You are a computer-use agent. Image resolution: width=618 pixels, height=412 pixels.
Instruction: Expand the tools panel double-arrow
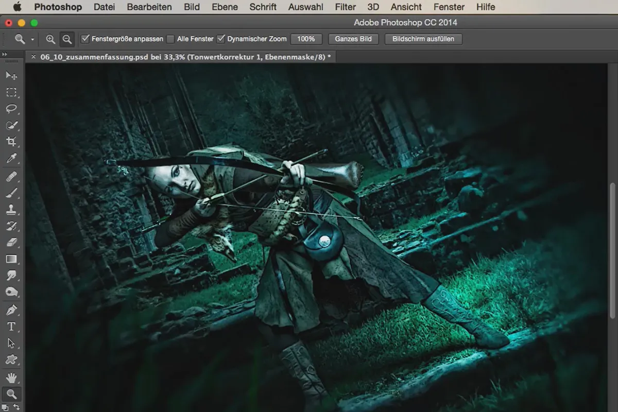tap(5, 55)
